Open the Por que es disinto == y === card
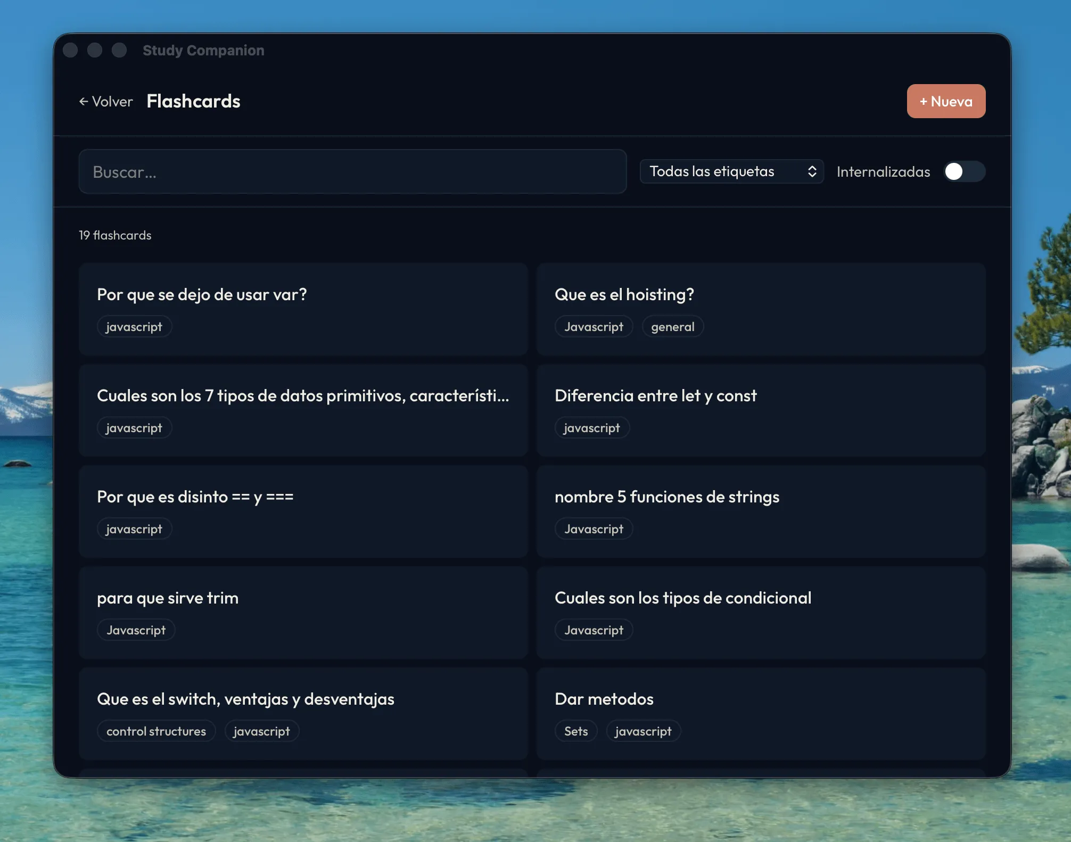Image resolution: width=1071 pixels, height=842 pixels. coord(303,511)
